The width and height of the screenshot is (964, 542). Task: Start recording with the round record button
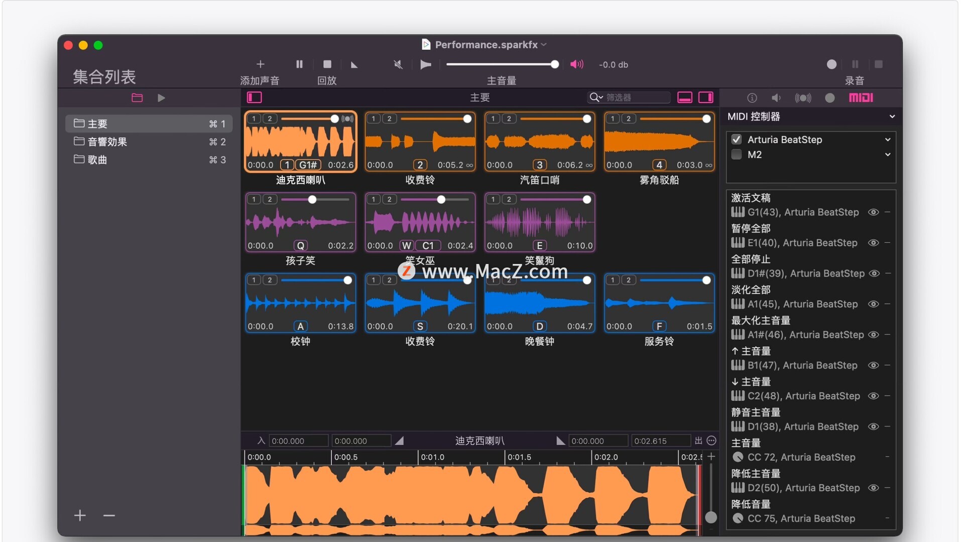(831, 64)
